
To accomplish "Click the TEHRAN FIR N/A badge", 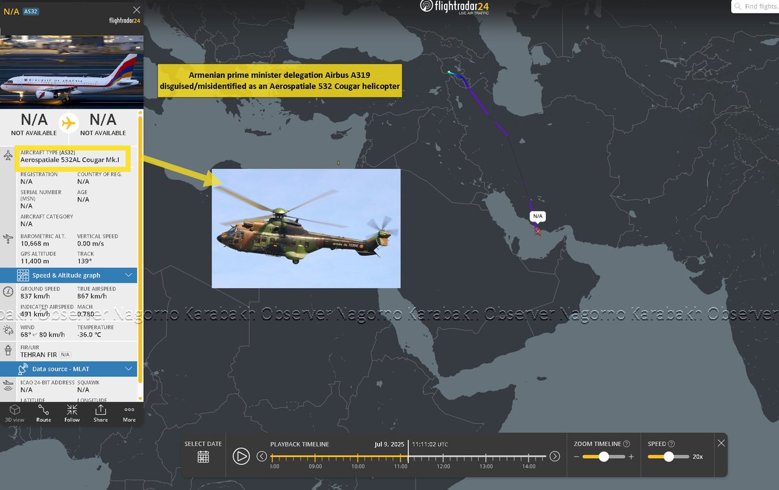I will pyautogui.click(x=65, y=355).
